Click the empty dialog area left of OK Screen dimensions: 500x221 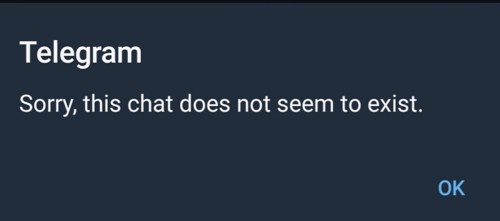(217, 188)
